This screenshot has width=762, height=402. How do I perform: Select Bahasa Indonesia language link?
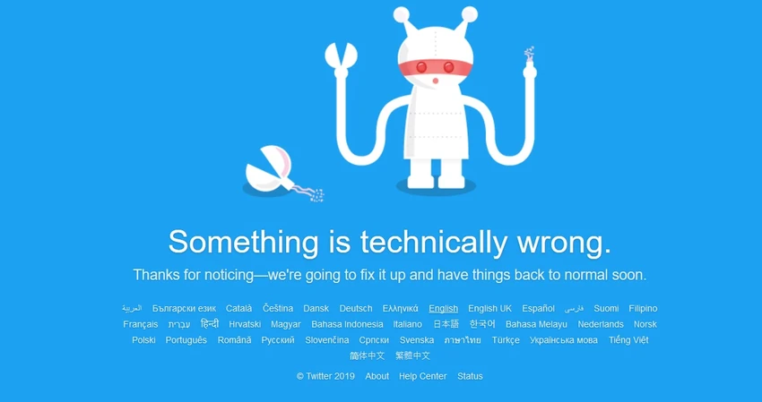pyautogui.click(x=347, y=324)
